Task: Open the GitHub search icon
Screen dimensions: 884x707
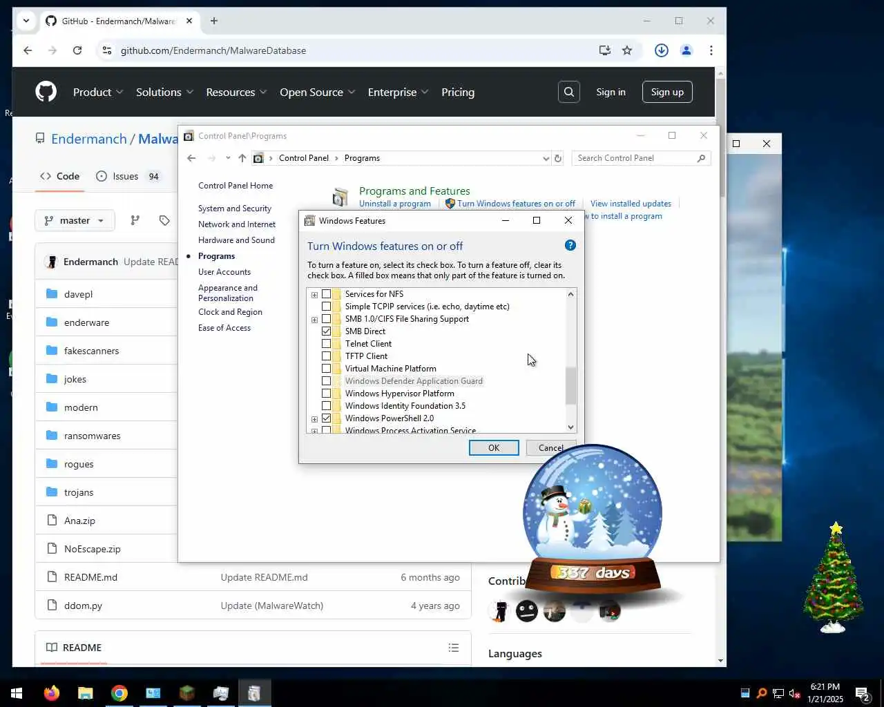Action: coord(568,92)
